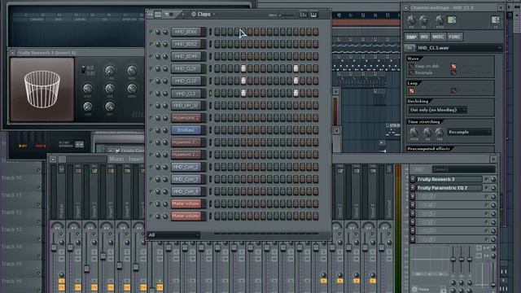Screen dimensions: 521x293
Task: Switch to the FUNC tab
Action: pyautogui.click(x=454, y=37)
